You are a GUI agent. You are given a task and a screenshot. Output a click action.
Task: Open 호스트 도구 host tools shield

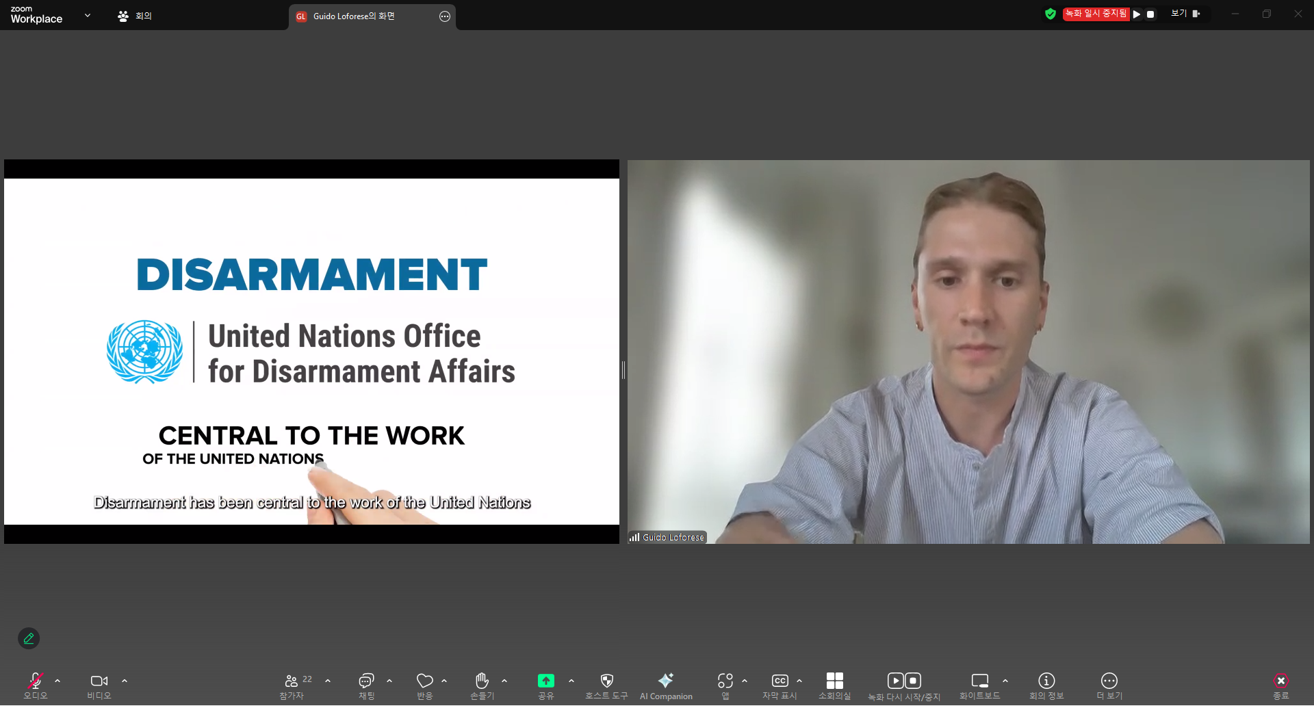click(606, 685)
